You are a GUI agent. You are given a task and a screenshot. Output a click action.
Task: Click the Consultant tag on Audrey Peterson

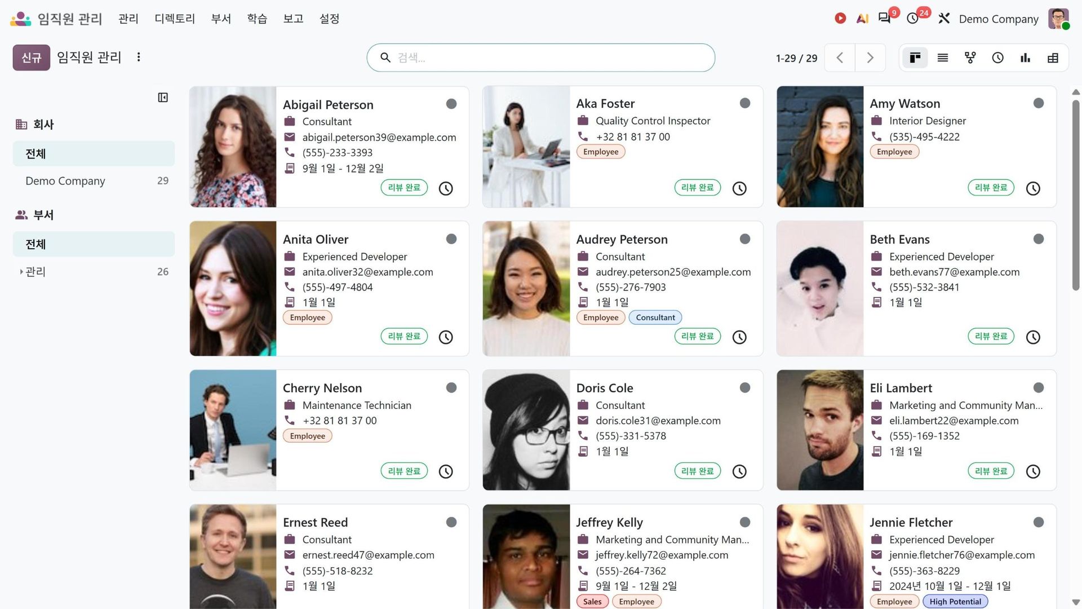tap(655, 317)
